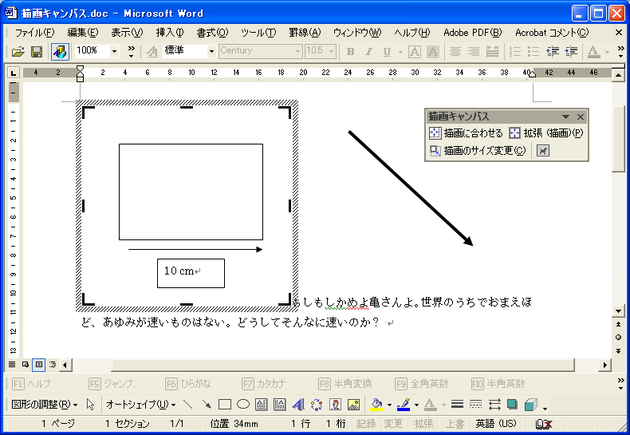Screen dimensions: 630x435
Task: Insert clip art
Action: point(335,405)
